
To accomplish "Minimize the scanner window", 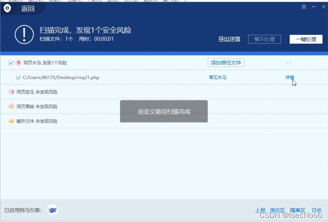I will [314, 7].
